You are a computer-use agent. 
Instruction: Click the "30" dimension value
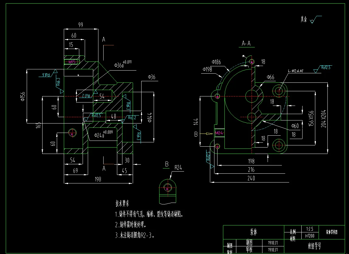(x=127, y=160)
